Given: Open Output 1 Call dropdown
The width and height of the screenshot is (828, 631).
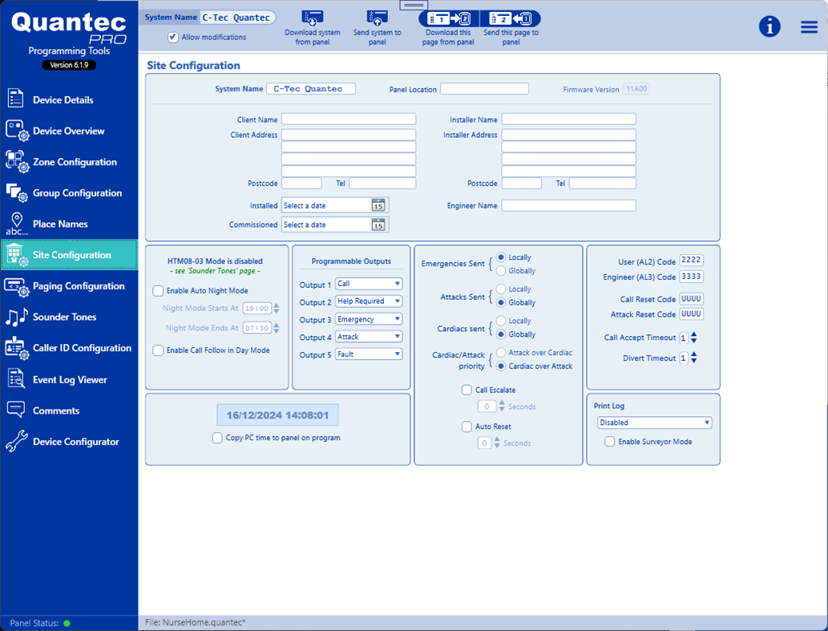Looking at the screenshot, I should point(369,284).
